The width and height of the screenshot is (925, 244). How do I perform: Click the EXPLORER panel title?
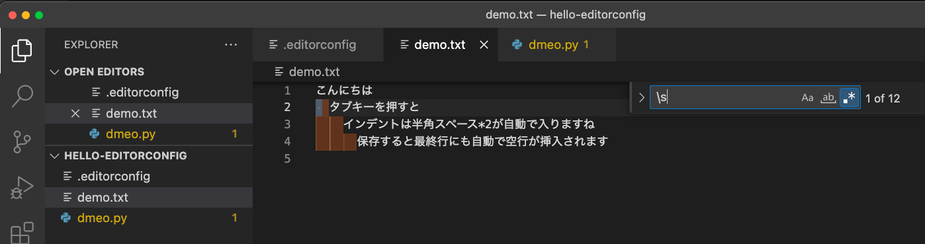(91, 45)
